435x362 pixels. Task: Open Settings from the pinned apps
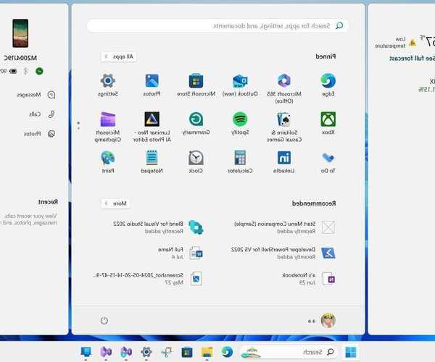click(108, 85)
